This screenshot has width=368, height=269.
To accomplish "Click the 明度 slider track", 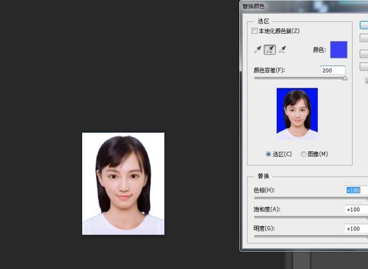I will pyautogui.click(x=307, y=237).
